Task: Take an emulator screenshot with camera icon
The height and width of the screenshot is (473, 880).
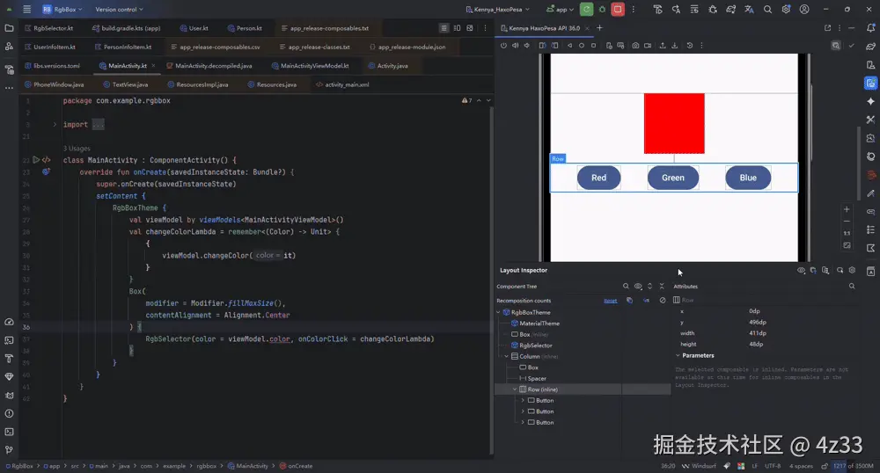Action: [635, 46]
